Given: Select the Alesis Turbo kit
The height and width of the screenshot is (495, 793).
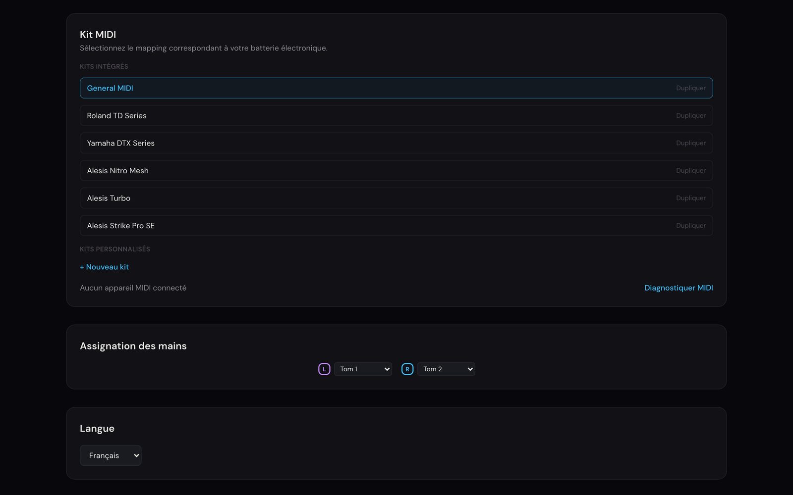Looking at the screenshot, I should coord(396,198).
